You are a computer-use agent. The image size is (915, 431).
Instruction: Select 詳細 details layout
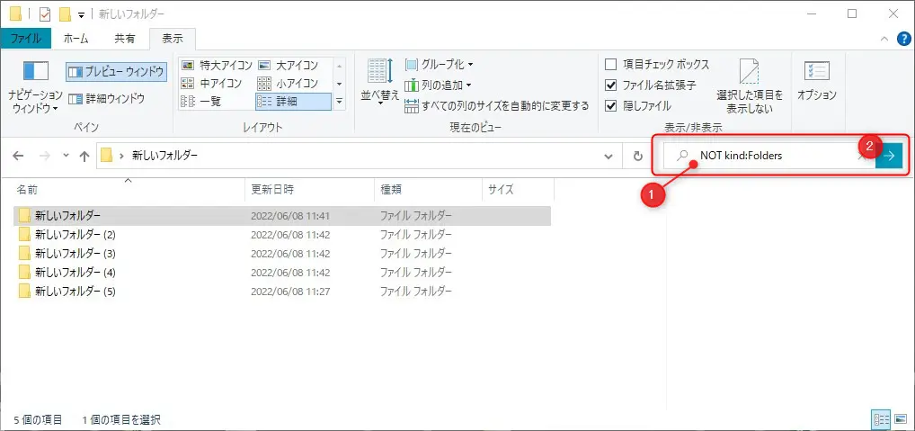point(294,101)
